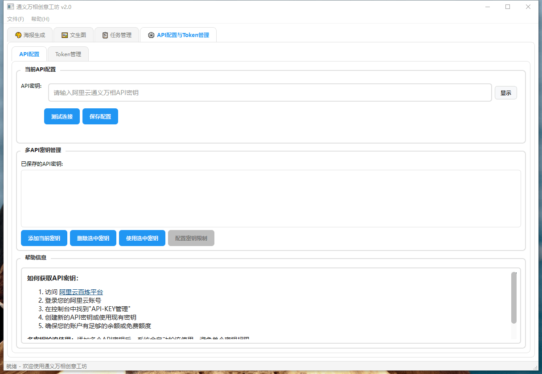Open the 阿里云百炼平台 link
Screen dimensions: 542x374
click(x=81, y=292)
